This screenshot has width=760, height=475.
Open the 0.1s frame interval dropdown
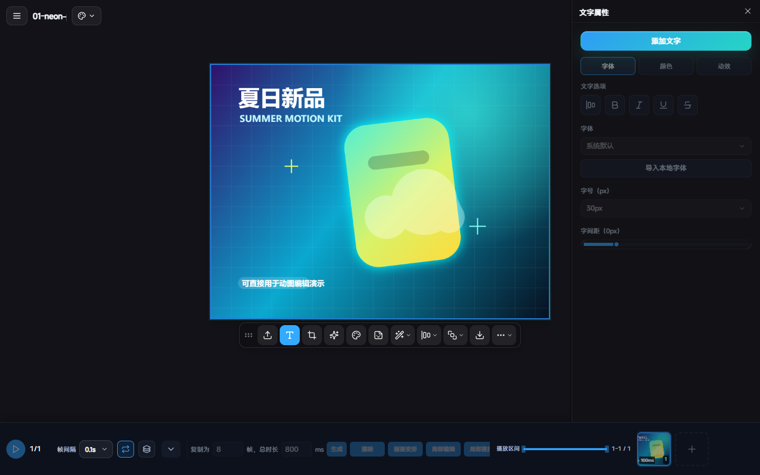pyautogui.click(x=96, y=449)
